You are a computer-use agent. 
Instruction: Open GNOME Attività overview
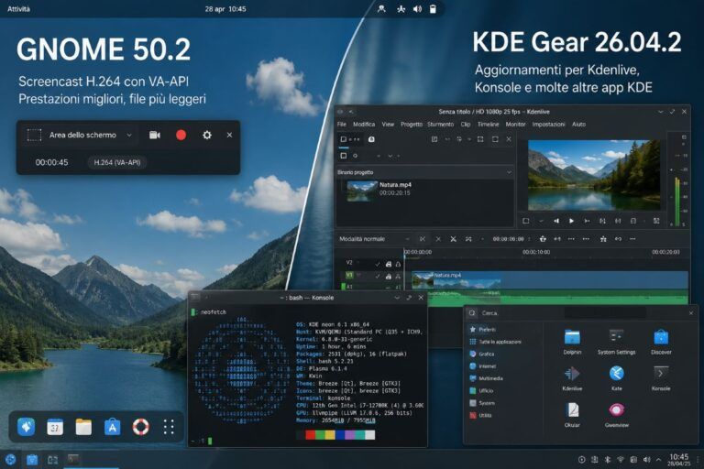[19, 9]
